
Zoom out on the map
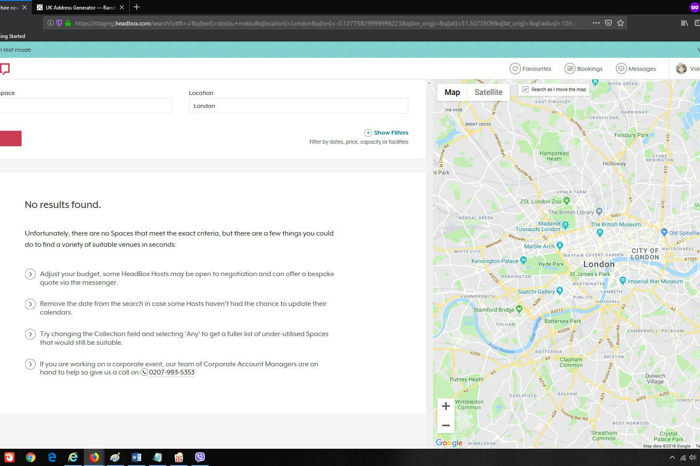point(446,425)
